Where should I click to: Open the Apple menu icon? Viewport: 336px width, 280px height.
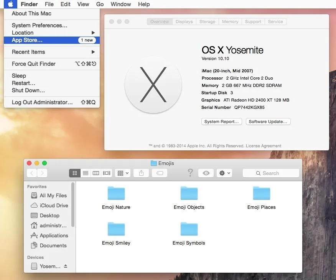click(10, 4)
